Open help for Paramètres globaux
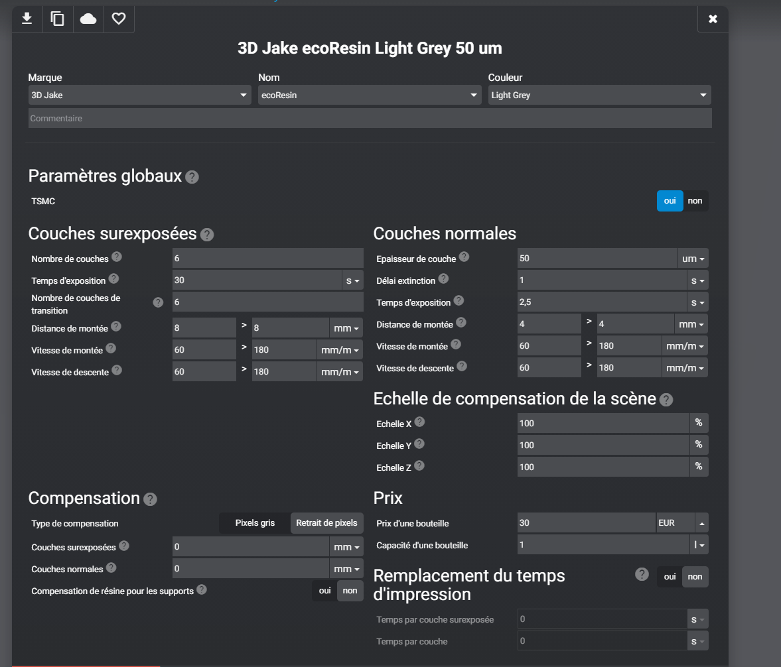The width and height of the screenshot is (781, 667). [x=192, y=177]
